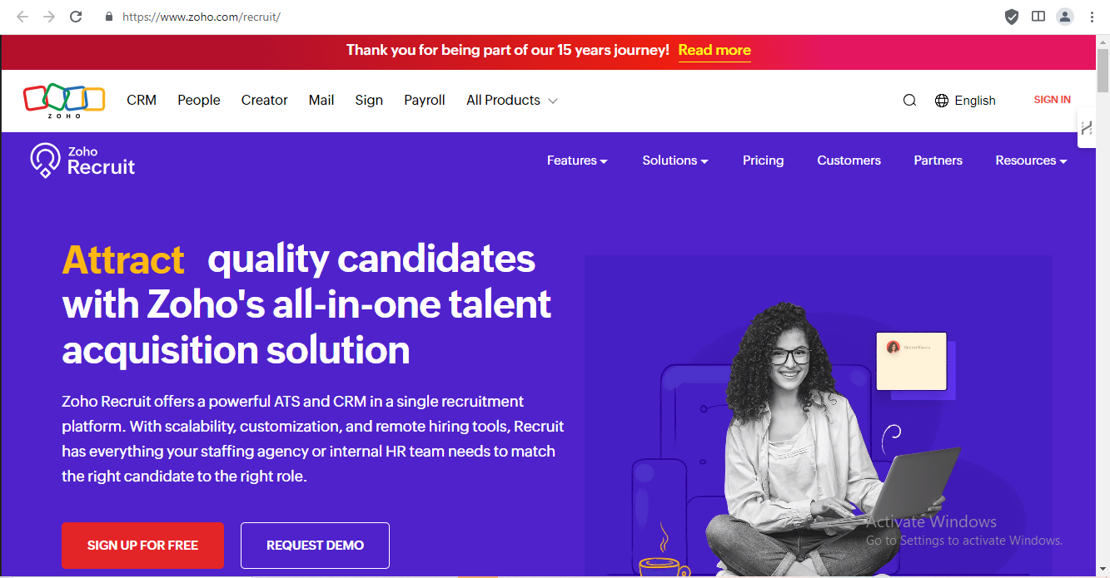1110x578 pixels.
Task: Open the search magnifier icon
Action: [909, 101]
